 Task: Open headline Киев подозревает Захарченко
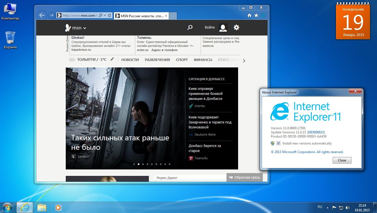tap(210, 122)
